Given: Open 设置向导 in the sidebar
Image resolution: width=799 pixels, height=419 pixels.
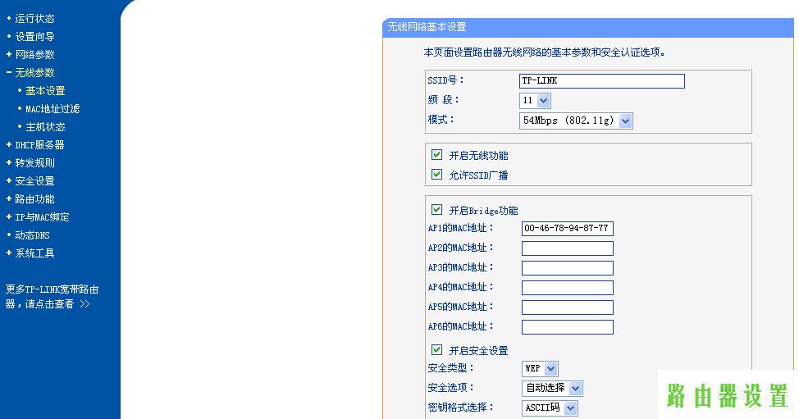Looking at the screenshot, I should [34, 37].
